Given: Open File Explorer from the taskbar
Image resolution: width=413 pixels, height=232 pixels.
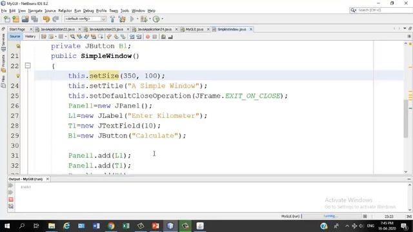Looking at the screenshot, I should (x=52, y=226).
